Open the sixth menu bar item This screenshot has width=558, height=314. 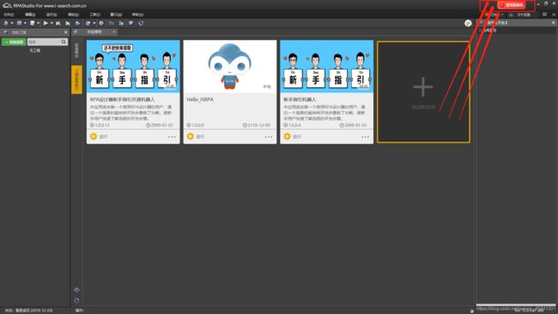(116, 15)
